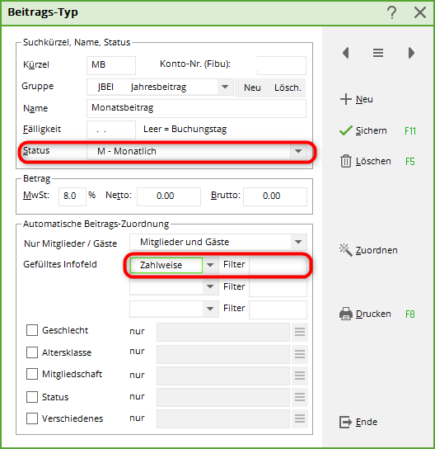Click the Löschen trash can icon
Screen dimensions: 435x449
pos(346,161)
